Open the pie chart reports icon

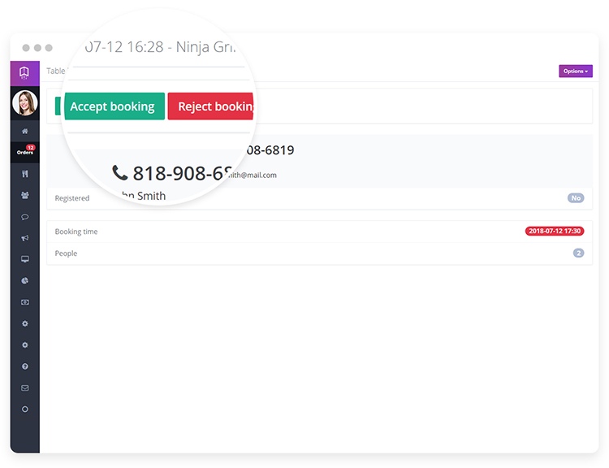tap(25, 280)
